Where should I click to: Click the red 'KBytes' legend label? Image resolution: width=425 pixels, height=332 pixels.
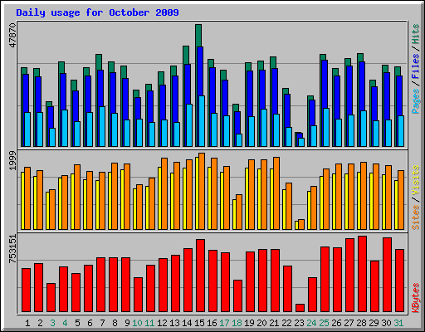(x=416, y=298)
